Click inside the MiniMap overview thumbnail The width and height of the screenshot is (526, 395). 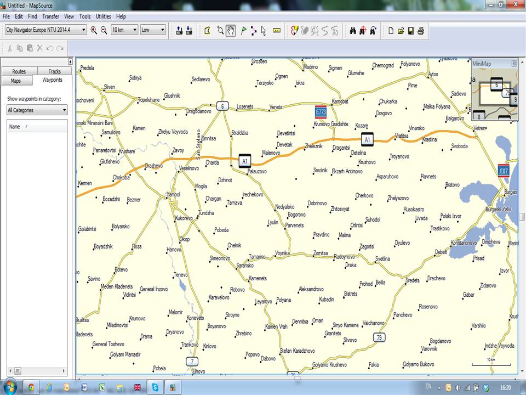click(x=494, y=94)
